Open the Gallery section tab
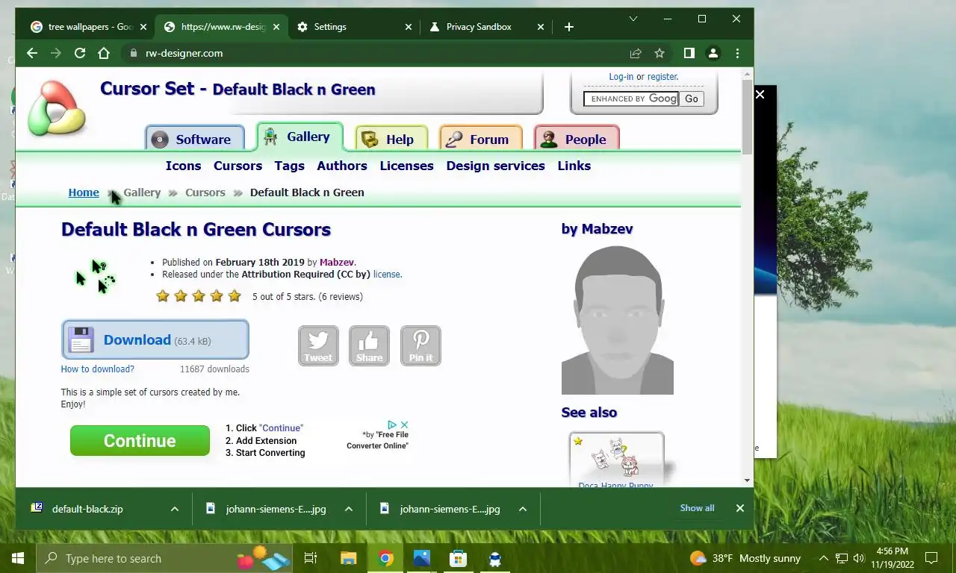 point(299,137)
